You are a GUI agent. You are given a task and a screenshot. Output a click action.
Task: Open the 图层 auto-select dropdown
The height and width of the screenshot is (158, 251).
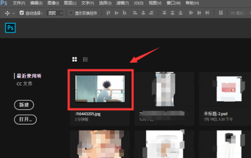coord(55,13)
